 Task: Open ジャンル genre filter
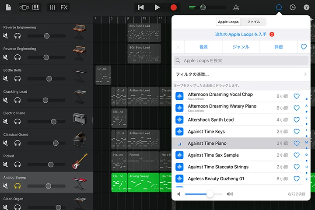241,47
